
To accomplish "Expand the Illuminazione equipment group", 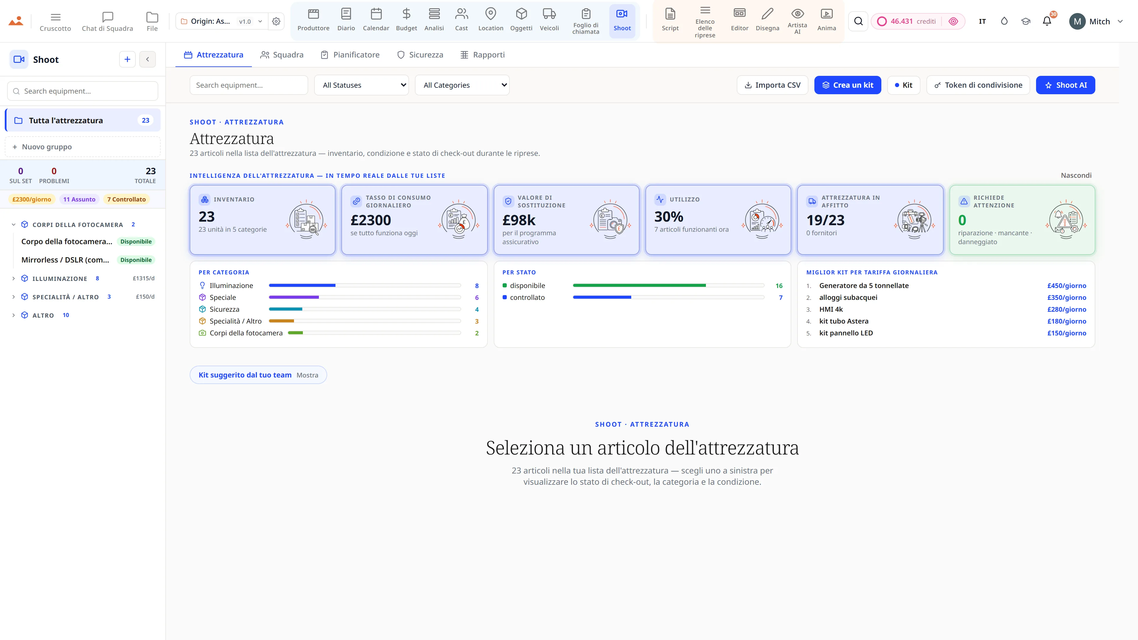I will coord(13,278).
